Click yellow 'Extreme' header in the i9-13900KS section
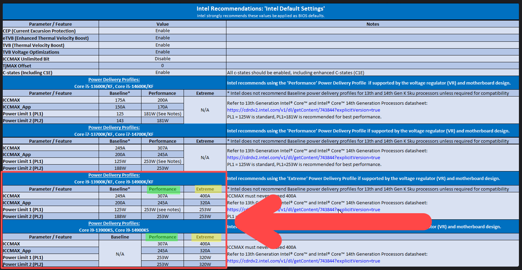Image resolution: width=522 pixels, height=270 pixels. tap(205, 237)
